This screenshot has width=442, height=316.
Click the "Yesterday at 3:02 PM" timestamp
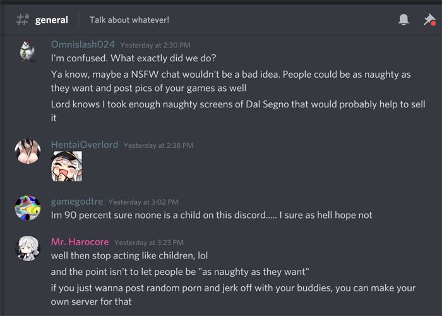[x=143, y=202]
